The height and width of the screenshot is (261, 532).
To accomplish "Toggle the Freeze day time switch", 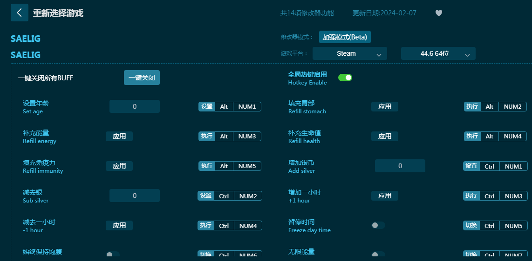I will point(378,225).
